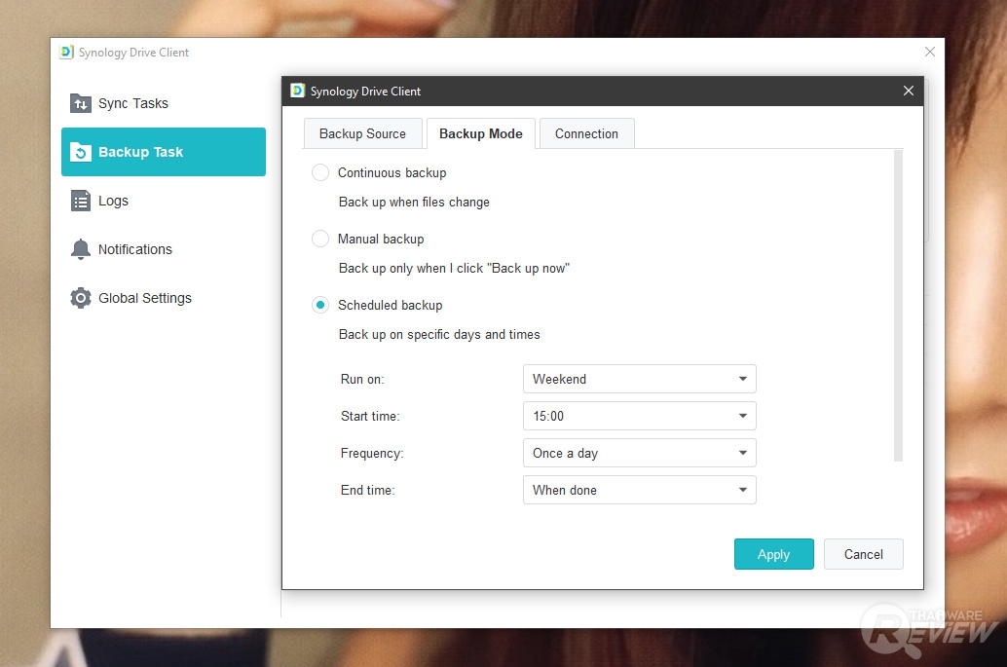Open the Run on dropdown showing Weekend

pos(640,379)
